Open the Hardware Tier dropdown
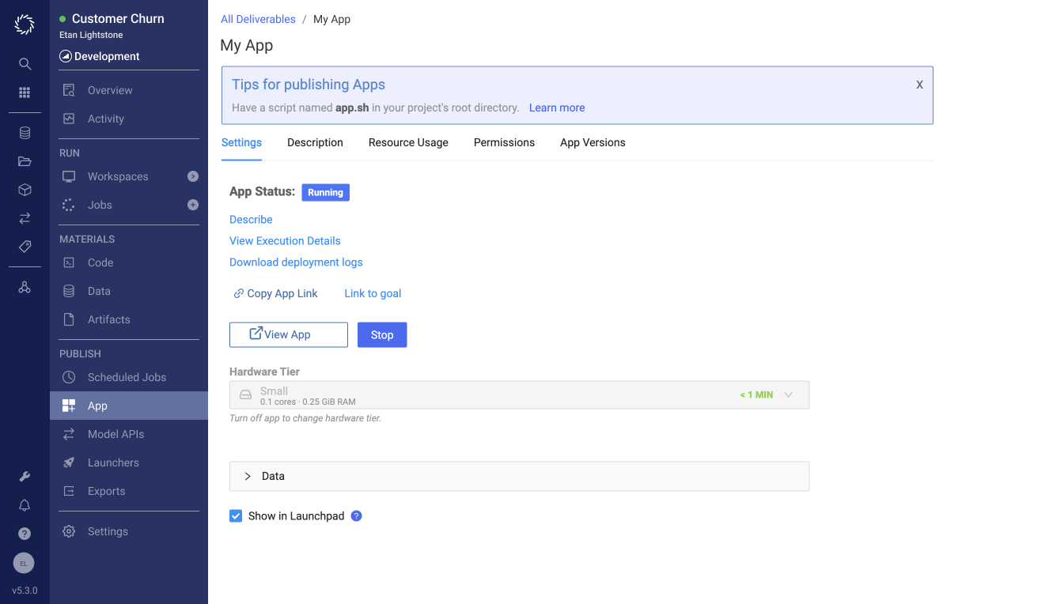Screen dimensions: 1049x604 coord(788,394)
